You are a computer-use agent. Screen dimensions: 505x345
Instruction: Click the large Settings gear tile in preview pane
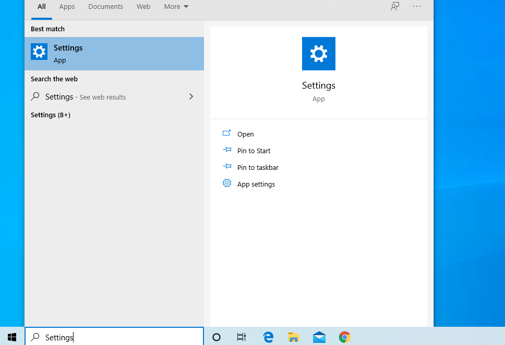(x=319, y=54)
